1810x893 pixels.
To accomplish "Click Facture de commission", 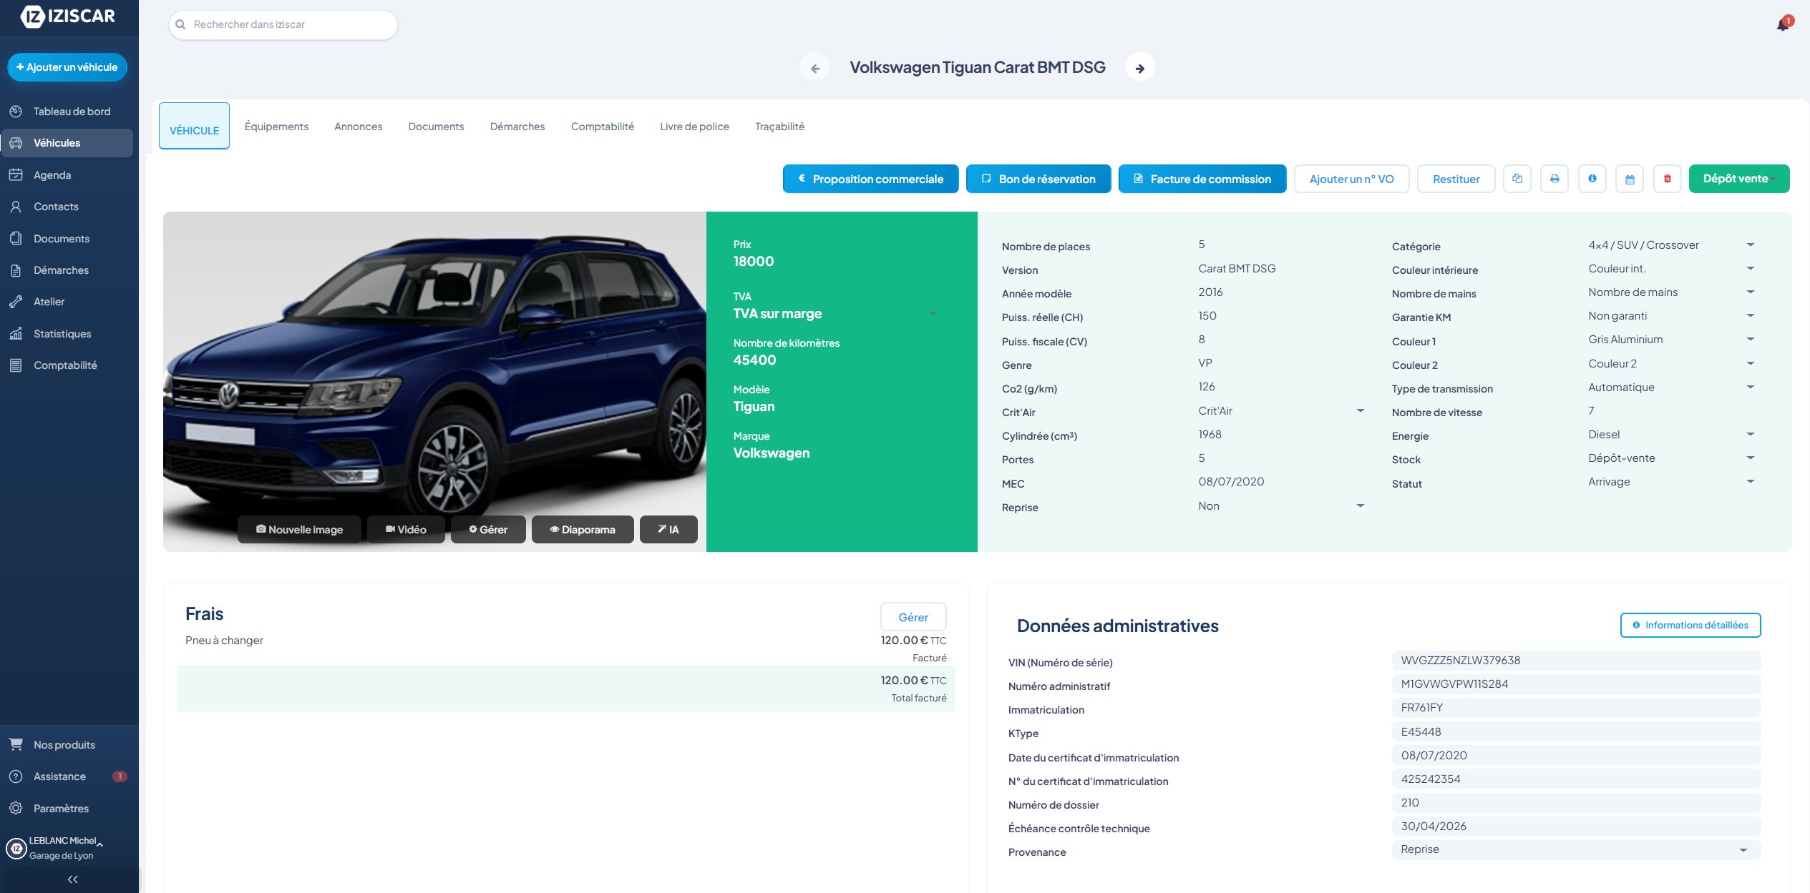I will [1202, 179].
